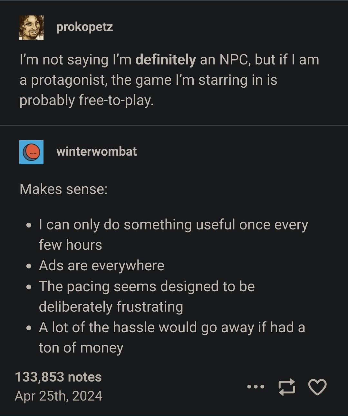The image size is (348, 416).
Task: Select the "Ads are everywhere" bullet item
Action: click(101, 266)
